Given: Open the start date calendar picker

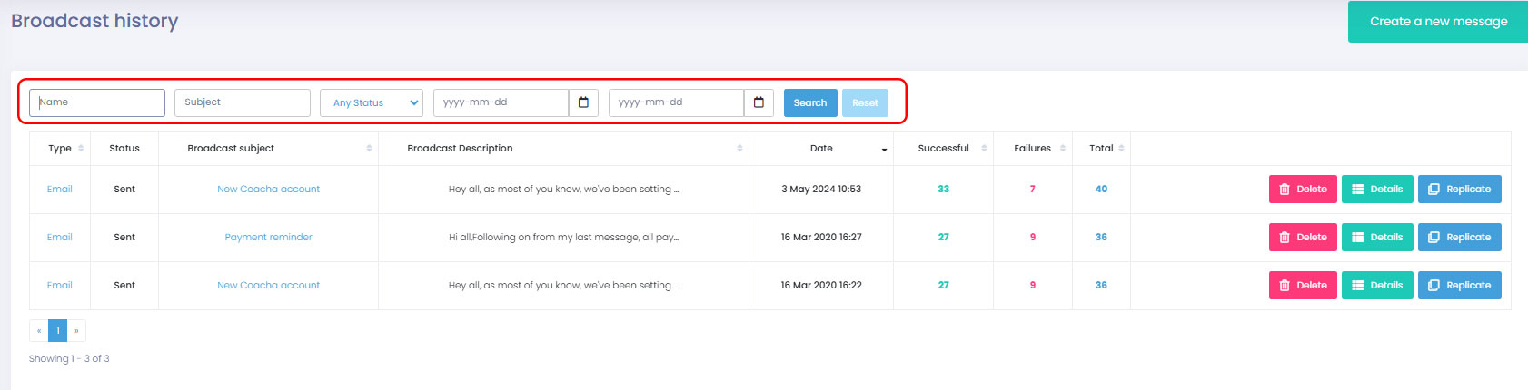Looking at the screenshot, I should (x=583, y=102).
